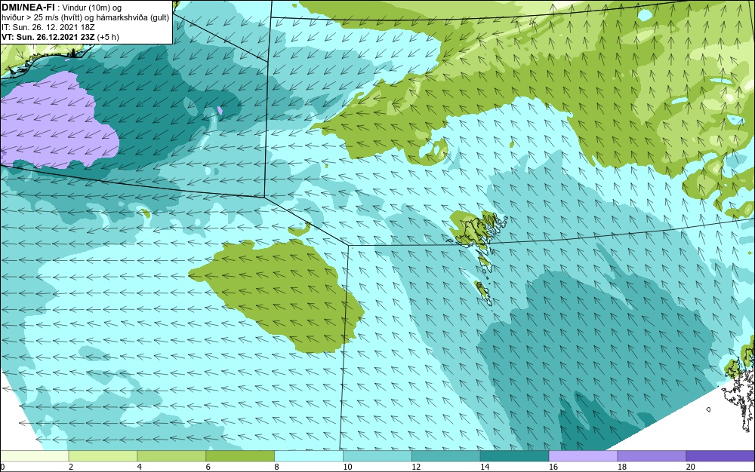Image resolution: width=755 pixels, height=472 pixels.
Task: Click the legend scale label "8"
Action: coord(277,467)
